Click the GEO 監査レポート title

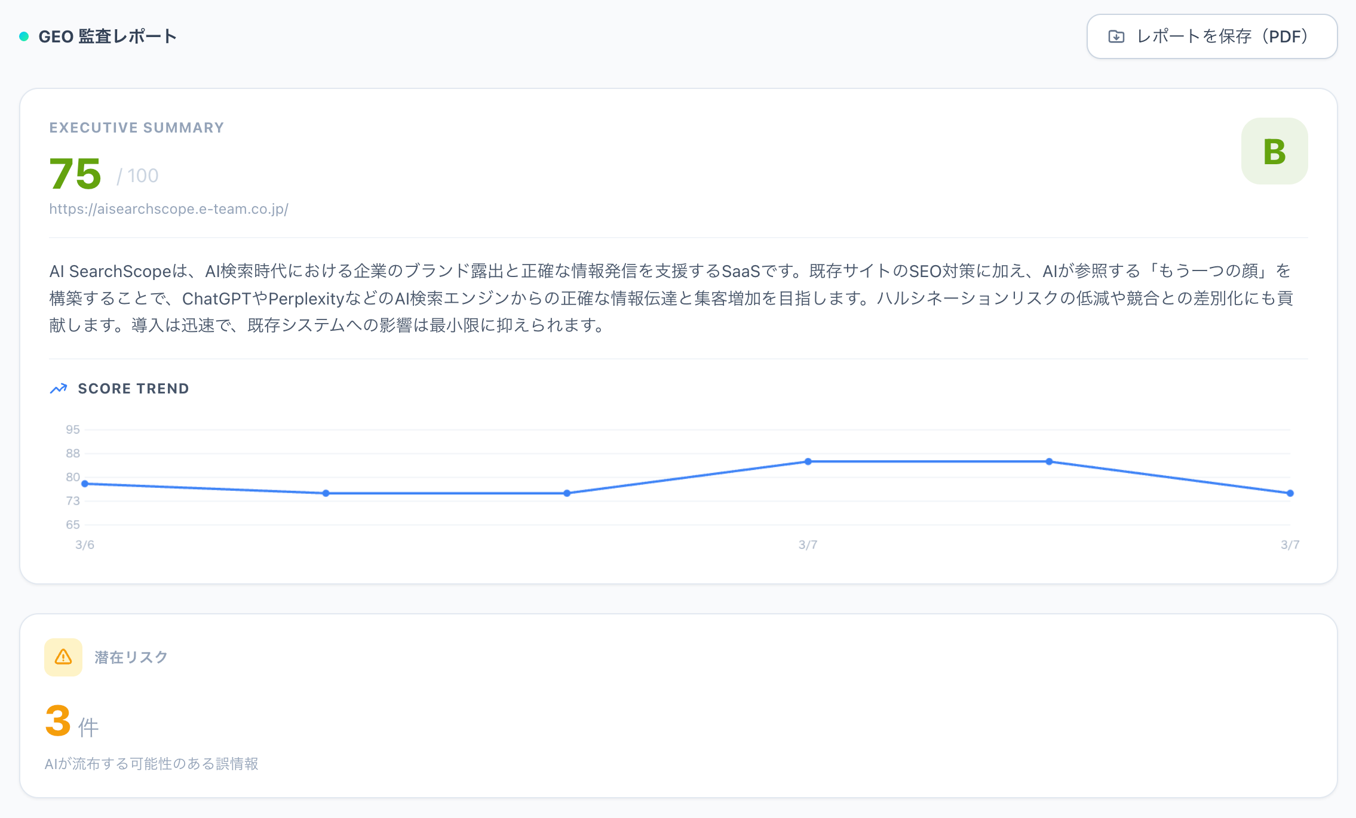click(x=108, y=36)
